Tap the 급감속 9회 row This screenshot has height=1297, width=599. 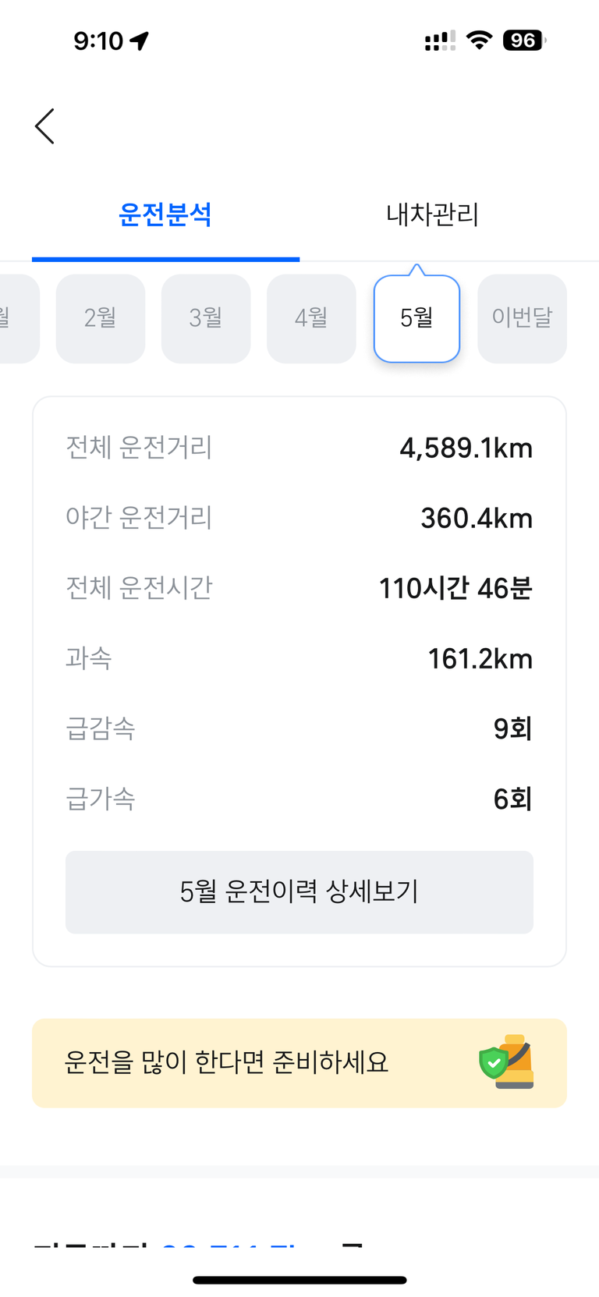pos(299,728)
